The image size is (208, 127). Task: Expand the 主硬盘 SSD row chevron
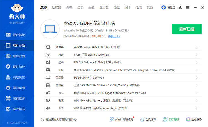197,85
